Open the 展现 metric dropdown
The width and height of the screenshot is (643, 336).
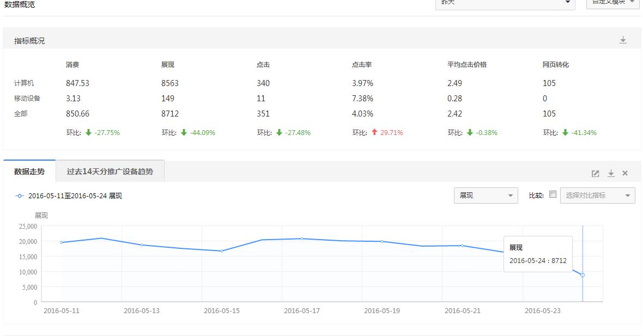486,196
